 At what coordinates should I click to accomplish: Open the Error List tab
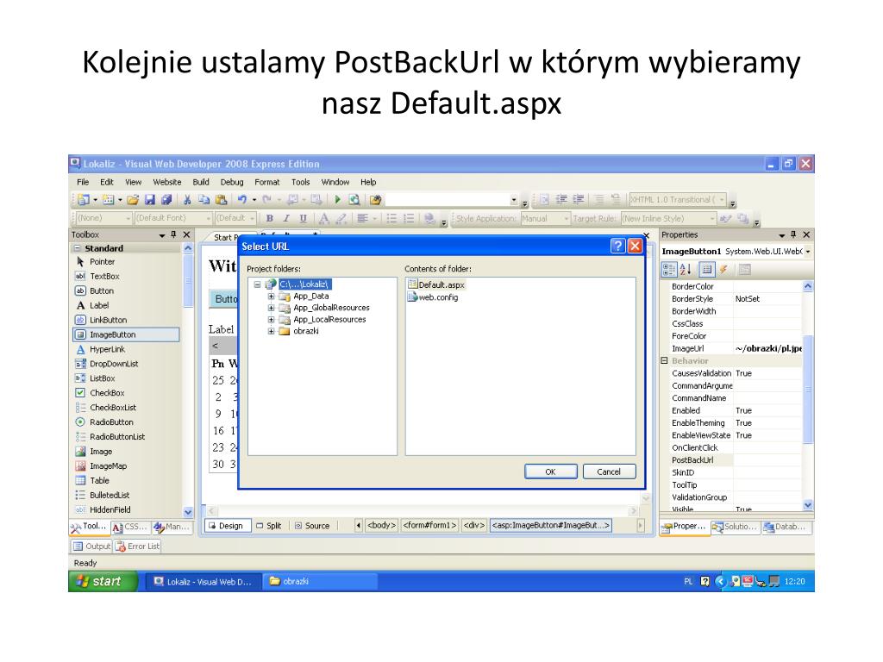[138, 546]
